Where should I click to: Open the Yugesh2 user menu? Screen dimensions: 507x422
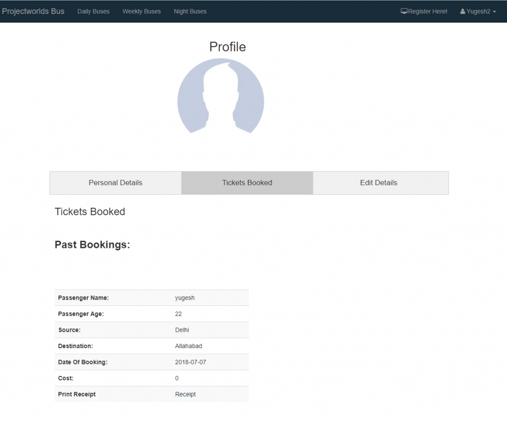click(x=477, y=11)
